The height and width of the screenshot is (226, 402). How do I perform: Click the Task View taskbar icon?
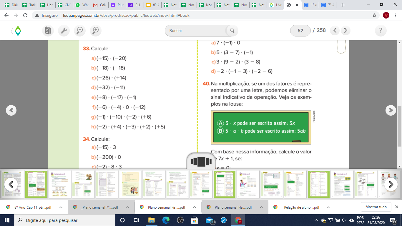(137, 220)
